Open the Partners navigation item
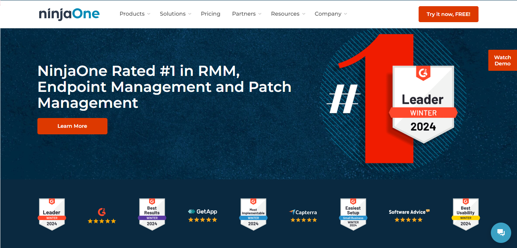The width and height of the screenshot is (517, 248). click(244, 14)
